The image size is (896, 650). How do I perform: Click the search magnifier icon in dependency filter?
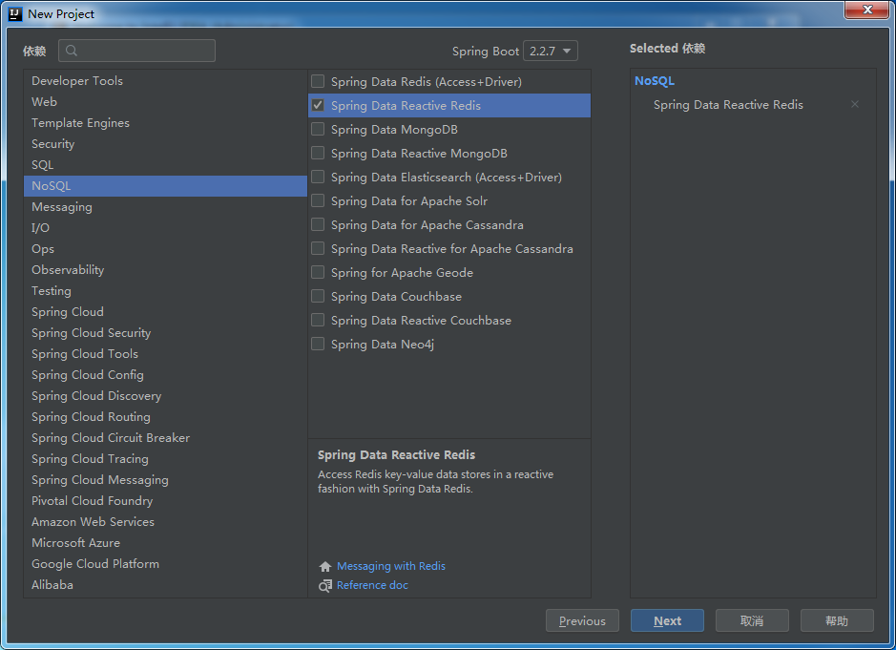coord(72,51)
